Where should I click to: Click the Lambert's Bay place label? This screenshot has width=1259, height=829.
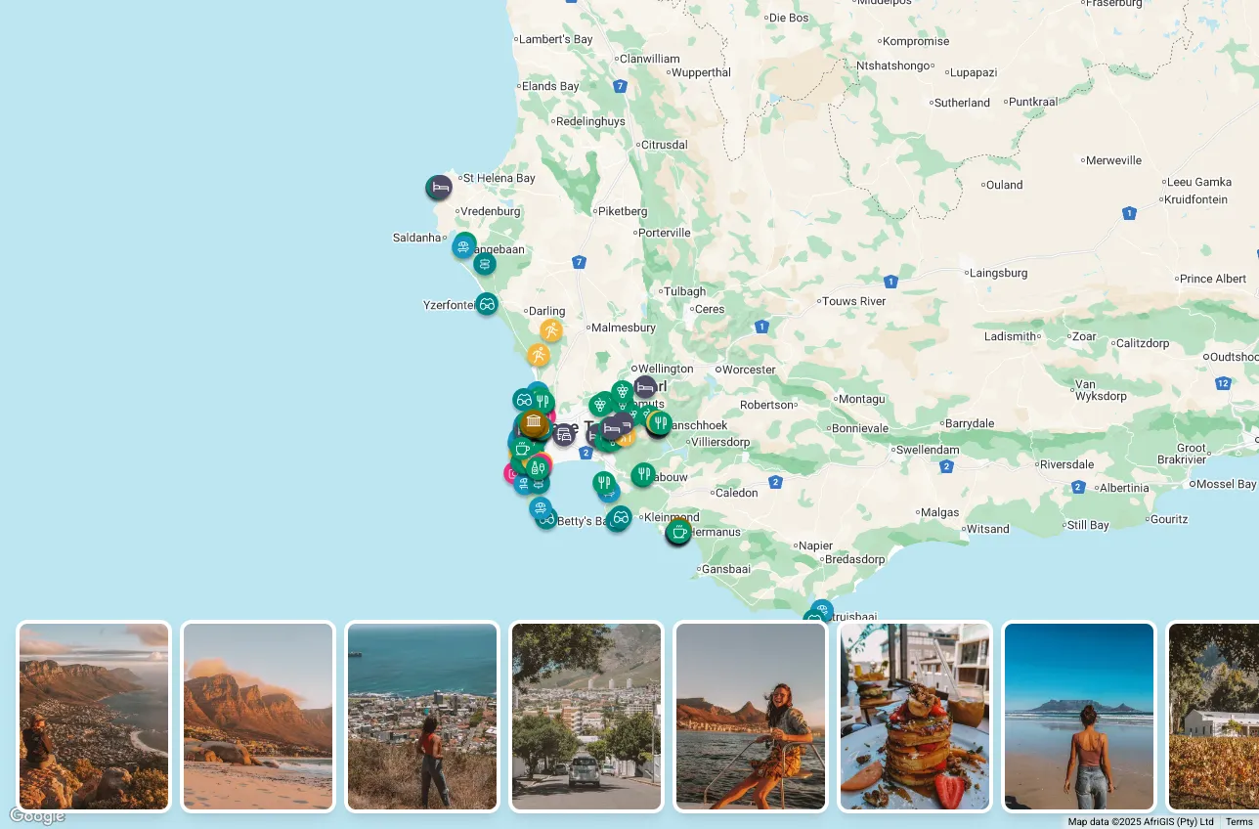point(556,39)
